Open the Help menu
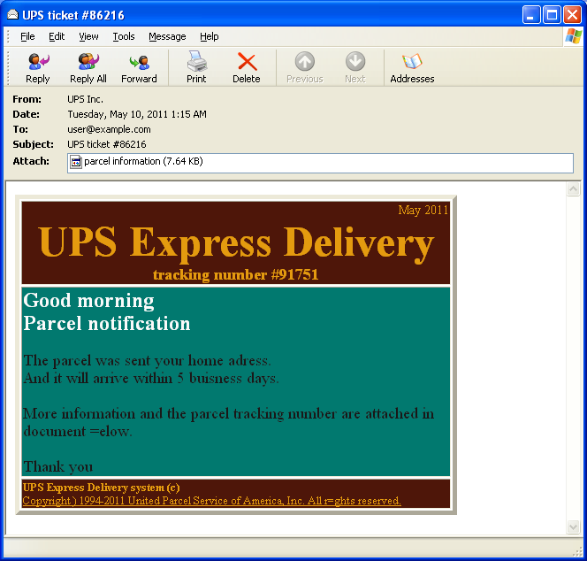 (209, 36)
